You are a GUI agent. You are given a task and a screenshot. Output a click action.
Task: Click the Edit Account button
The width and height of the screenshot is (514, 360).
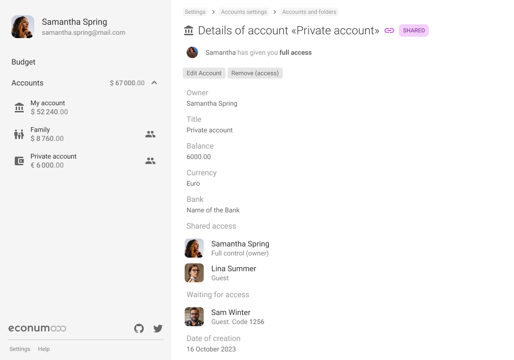coord(204,73)
